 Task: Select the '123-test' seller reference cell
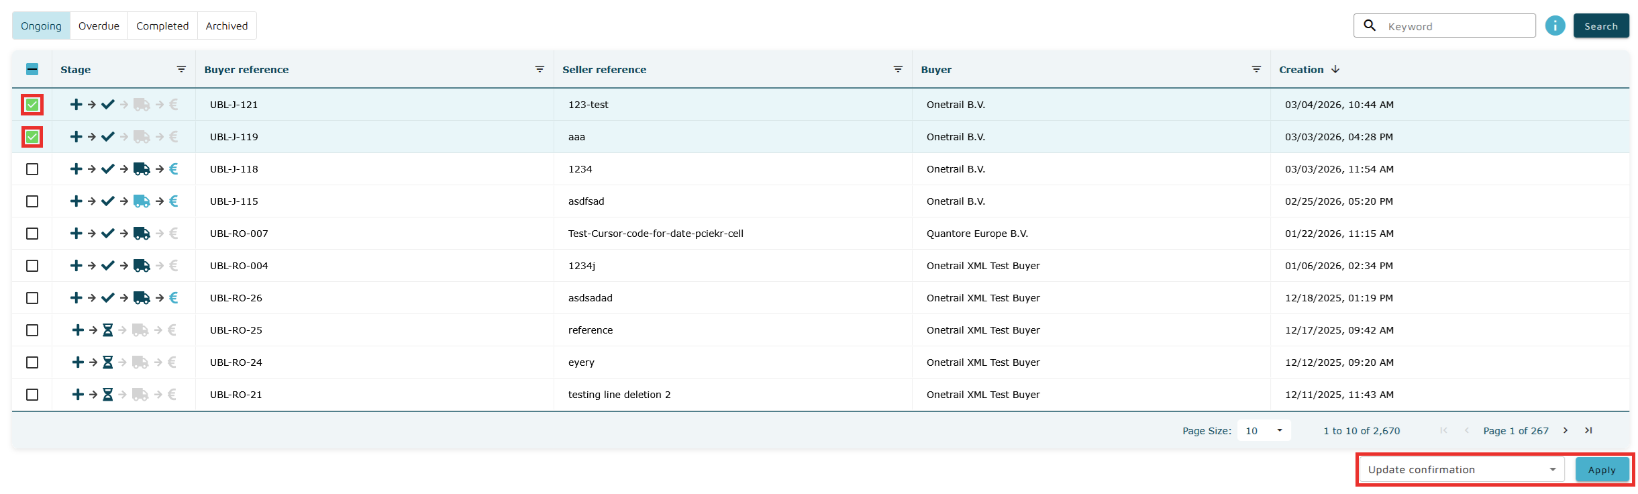tap(733, 105)
